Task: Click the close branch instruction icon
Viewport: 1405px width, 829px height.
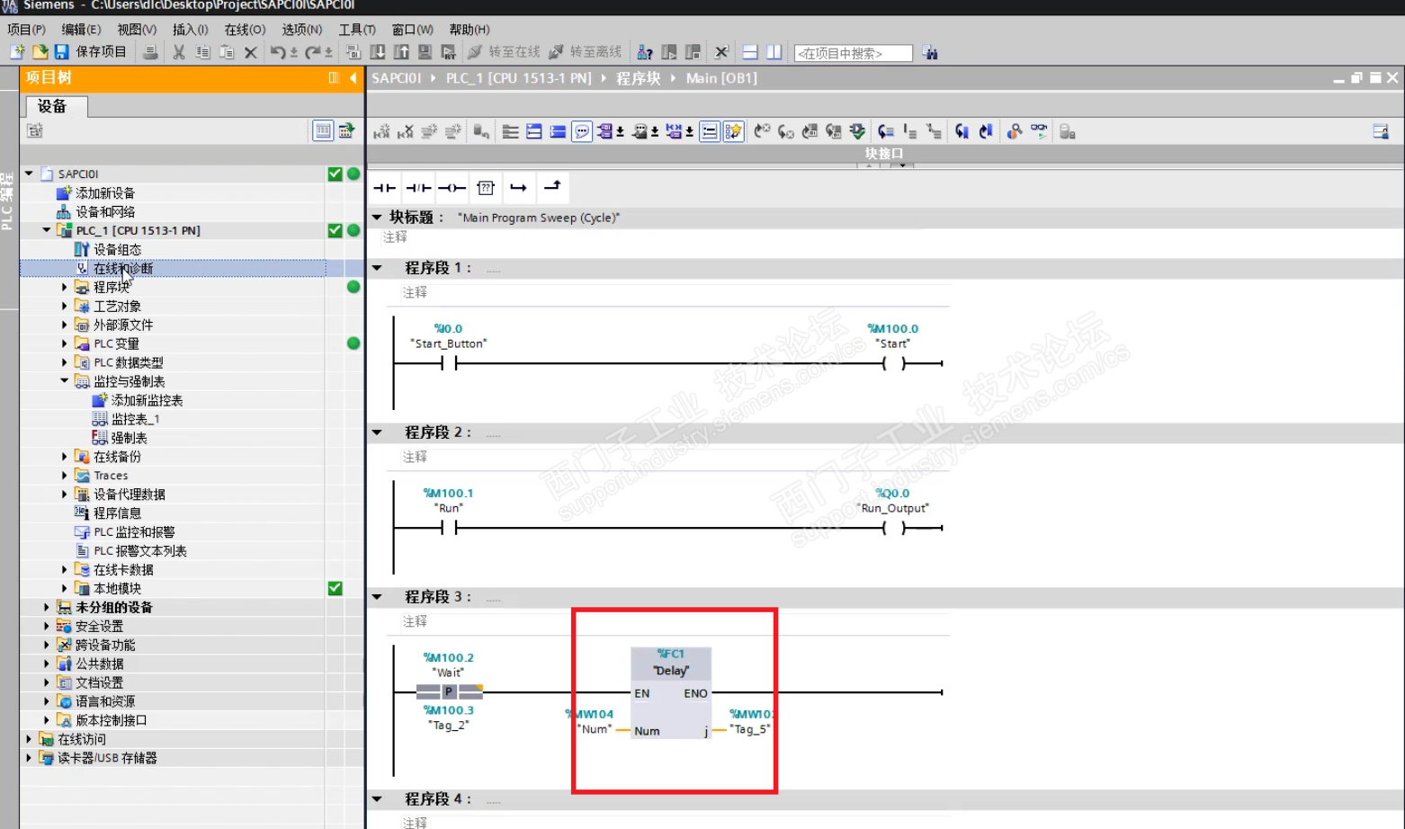Action: pyautogui.click(x=552, y=187)
